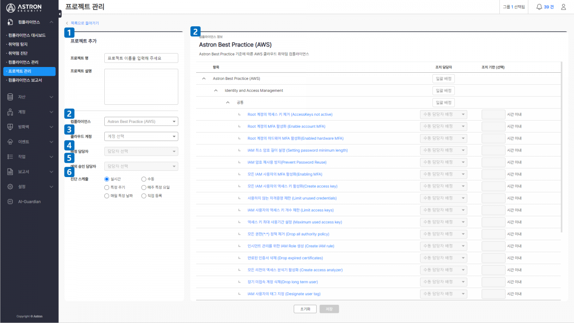Click deadline field for Limit access keys row
The height and width of the screenshot is (323, 574).
[494, 210]
